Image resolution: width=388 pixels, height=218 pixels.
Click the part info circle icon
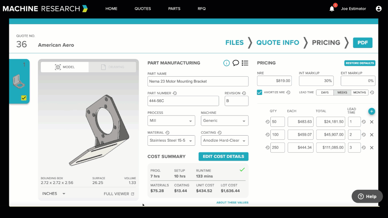click(226, 63)
